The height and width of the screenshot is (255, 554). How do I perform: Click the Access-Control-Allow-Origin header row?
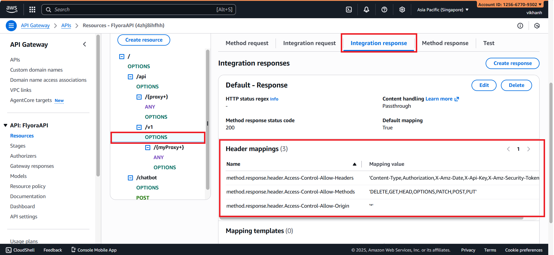(x=383, y=206)
